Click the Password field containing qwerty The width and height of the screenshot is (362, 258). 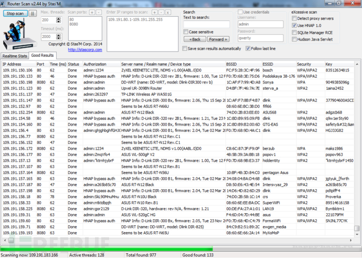pyautogui.click(x=260, y=38)
